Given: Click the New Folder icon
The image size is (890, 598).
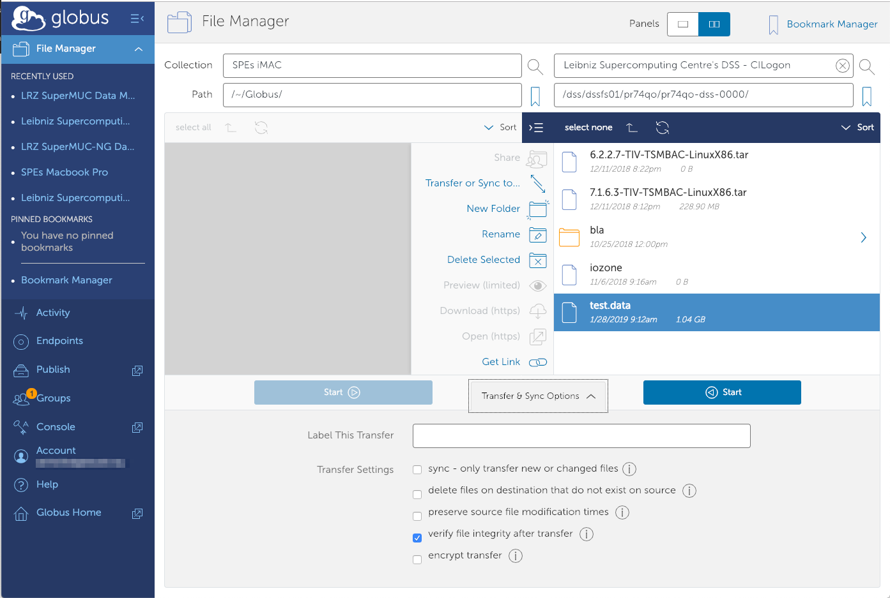Looking at the screenshot, I should coord(538,209).
